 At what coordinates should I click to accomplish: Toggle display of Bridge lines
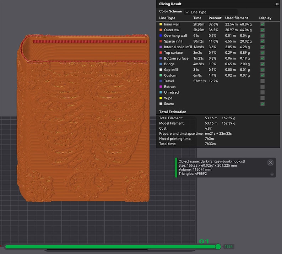[262, 64]
